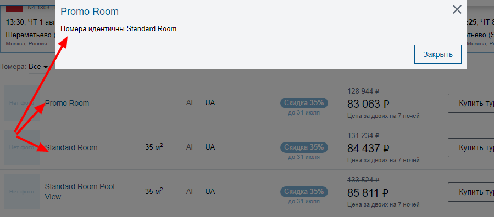The height and width of the screenshot is (217, 494).
Task: Click the Standard Room photo placeholder
Action: pos(22,147)
